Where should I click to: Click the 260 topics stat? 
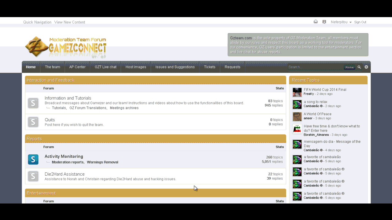(274, 157)
